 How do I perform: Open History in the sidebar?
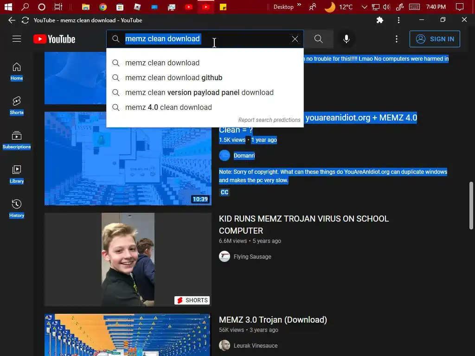pos(17,209)
